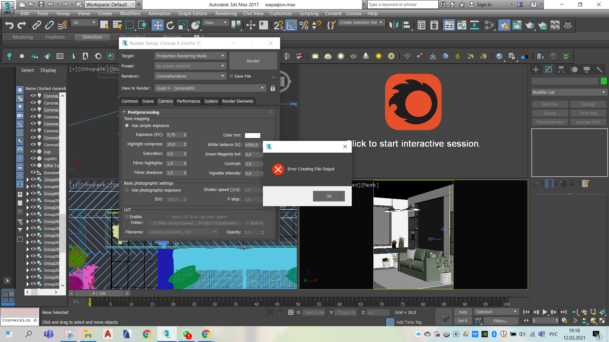Click OK button to dismiss error dialog
This screenshot has width=609, height=342.
point(329,196)
